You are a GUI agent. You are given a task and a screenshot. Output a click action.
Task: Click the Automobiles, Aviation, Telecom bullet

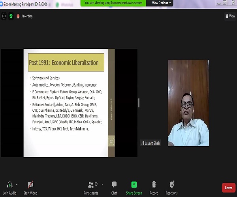[x=64, y=85]
